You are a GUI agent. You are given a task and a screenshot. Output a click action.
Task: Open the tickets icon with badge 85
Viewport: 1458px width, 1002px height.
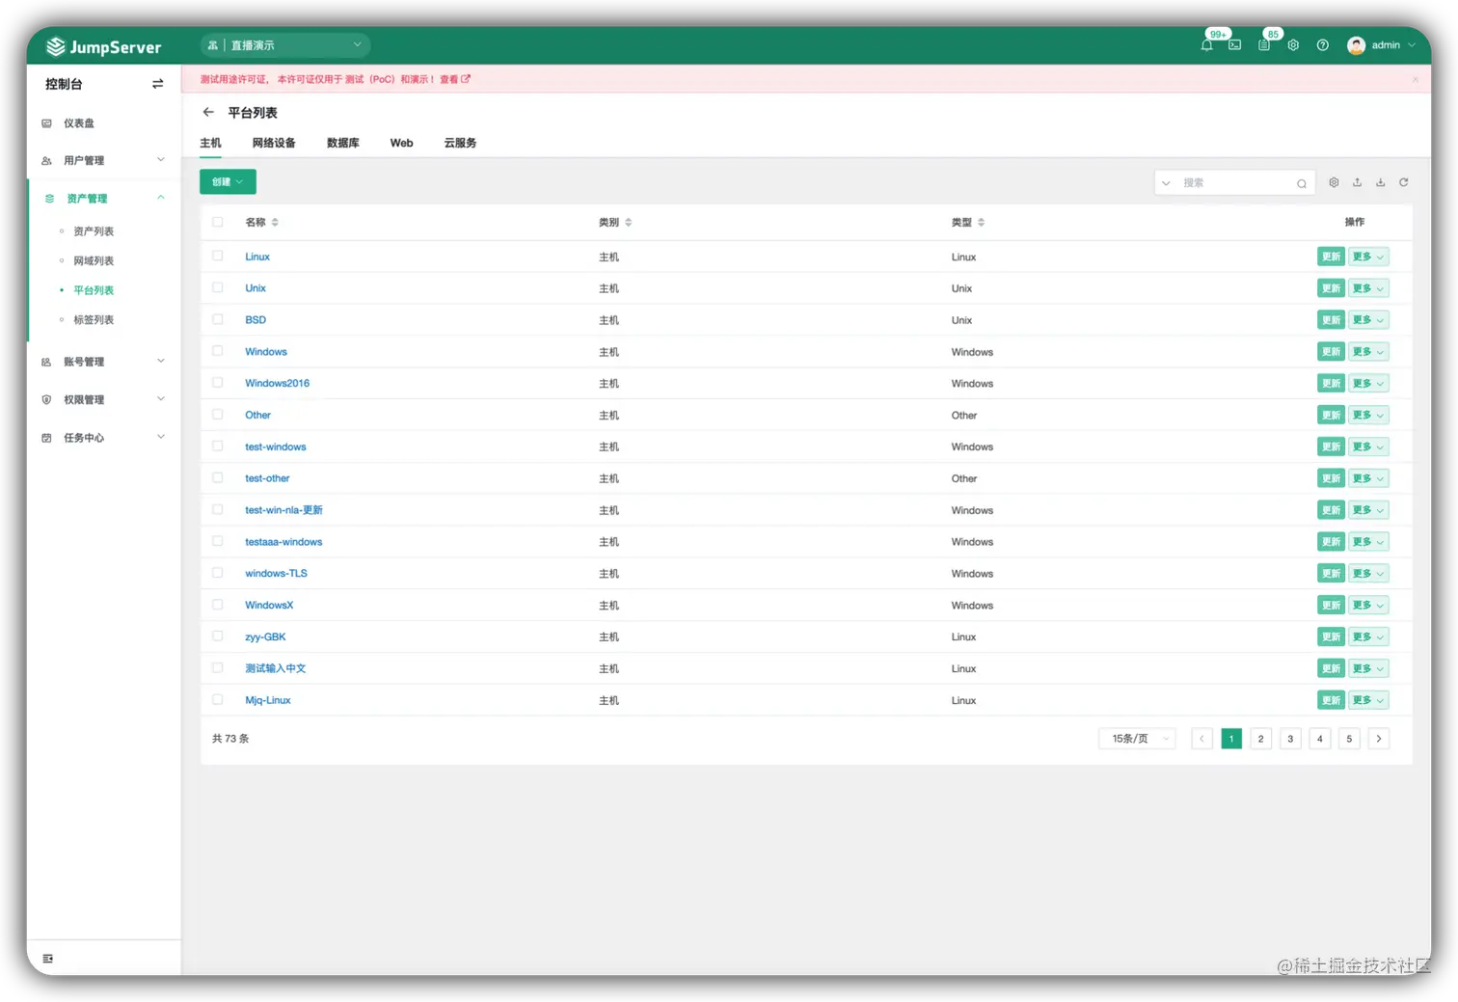coord(1264,45)
